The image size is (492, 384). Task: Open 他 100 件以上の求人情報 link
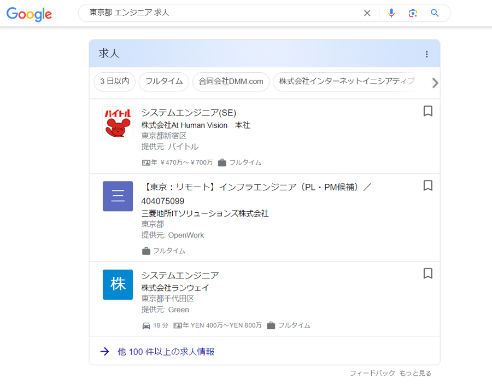coord(166,352)
